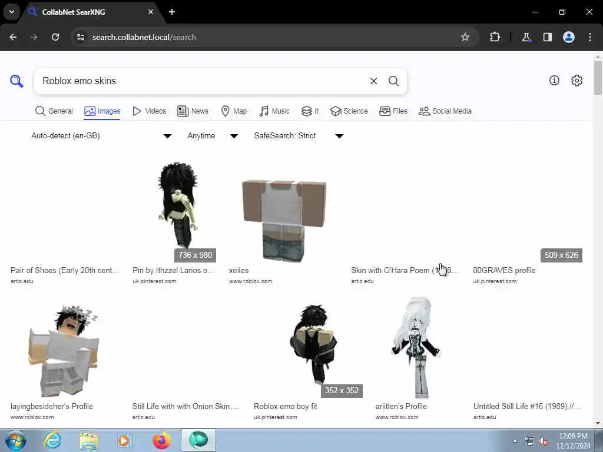Click the network tray icon

coord(529,441)
